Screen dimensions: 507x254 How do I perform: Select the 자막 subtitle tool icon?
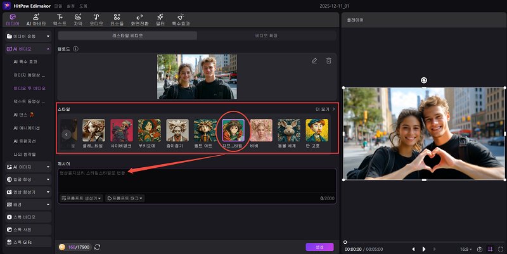tap(77, 18)
